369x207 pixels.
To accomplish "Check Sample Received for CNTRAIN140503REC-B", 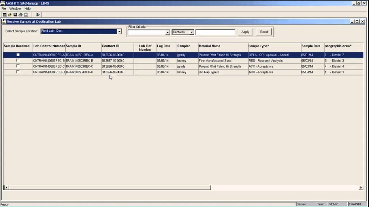I will click(18, 60).
